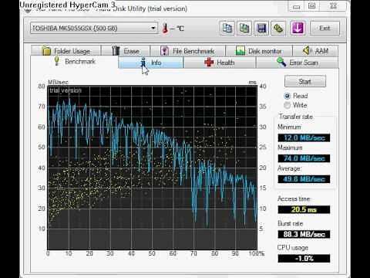Click the Exit button
Image resolution: width=370 pixels, height=278 pixels.
(325, 28)
